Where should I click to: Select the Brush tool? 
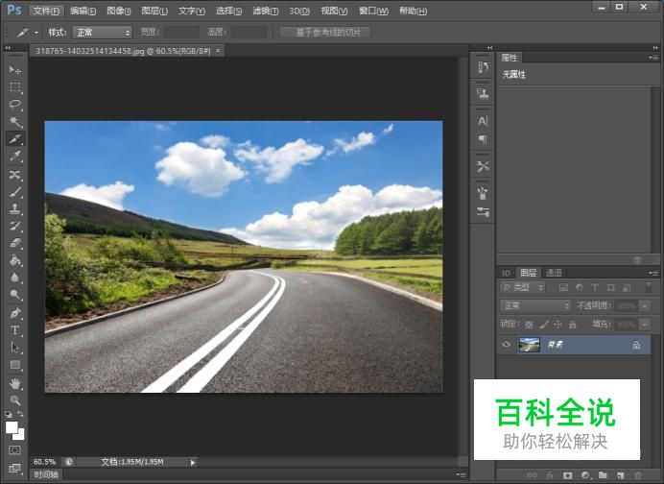(15, 191)
